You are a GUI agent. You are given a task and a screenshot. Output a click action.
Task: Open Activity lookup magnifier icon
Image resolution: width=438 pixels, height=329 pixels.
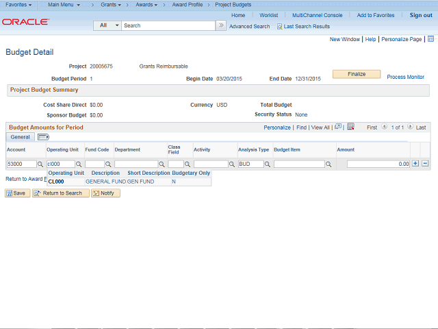pyautogui.click(x=232, y=164)
